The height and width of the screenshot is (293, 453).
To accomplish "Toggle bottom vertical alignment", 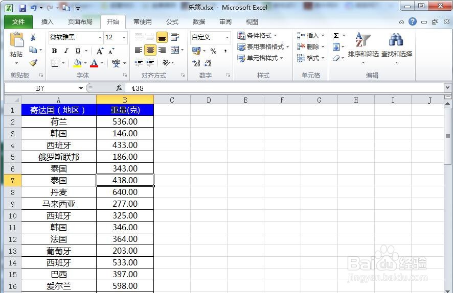I will 162,37.
